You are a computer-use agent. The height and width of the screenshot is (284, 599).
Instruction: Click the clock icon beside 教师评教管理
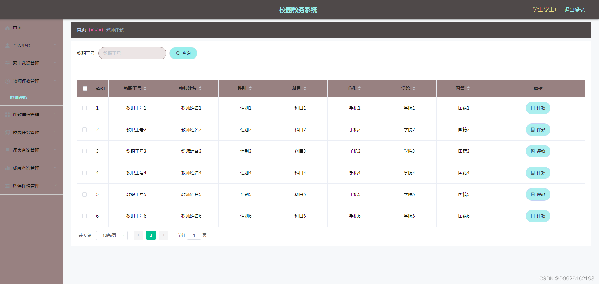pyautogui.click(x=8, y=81)
